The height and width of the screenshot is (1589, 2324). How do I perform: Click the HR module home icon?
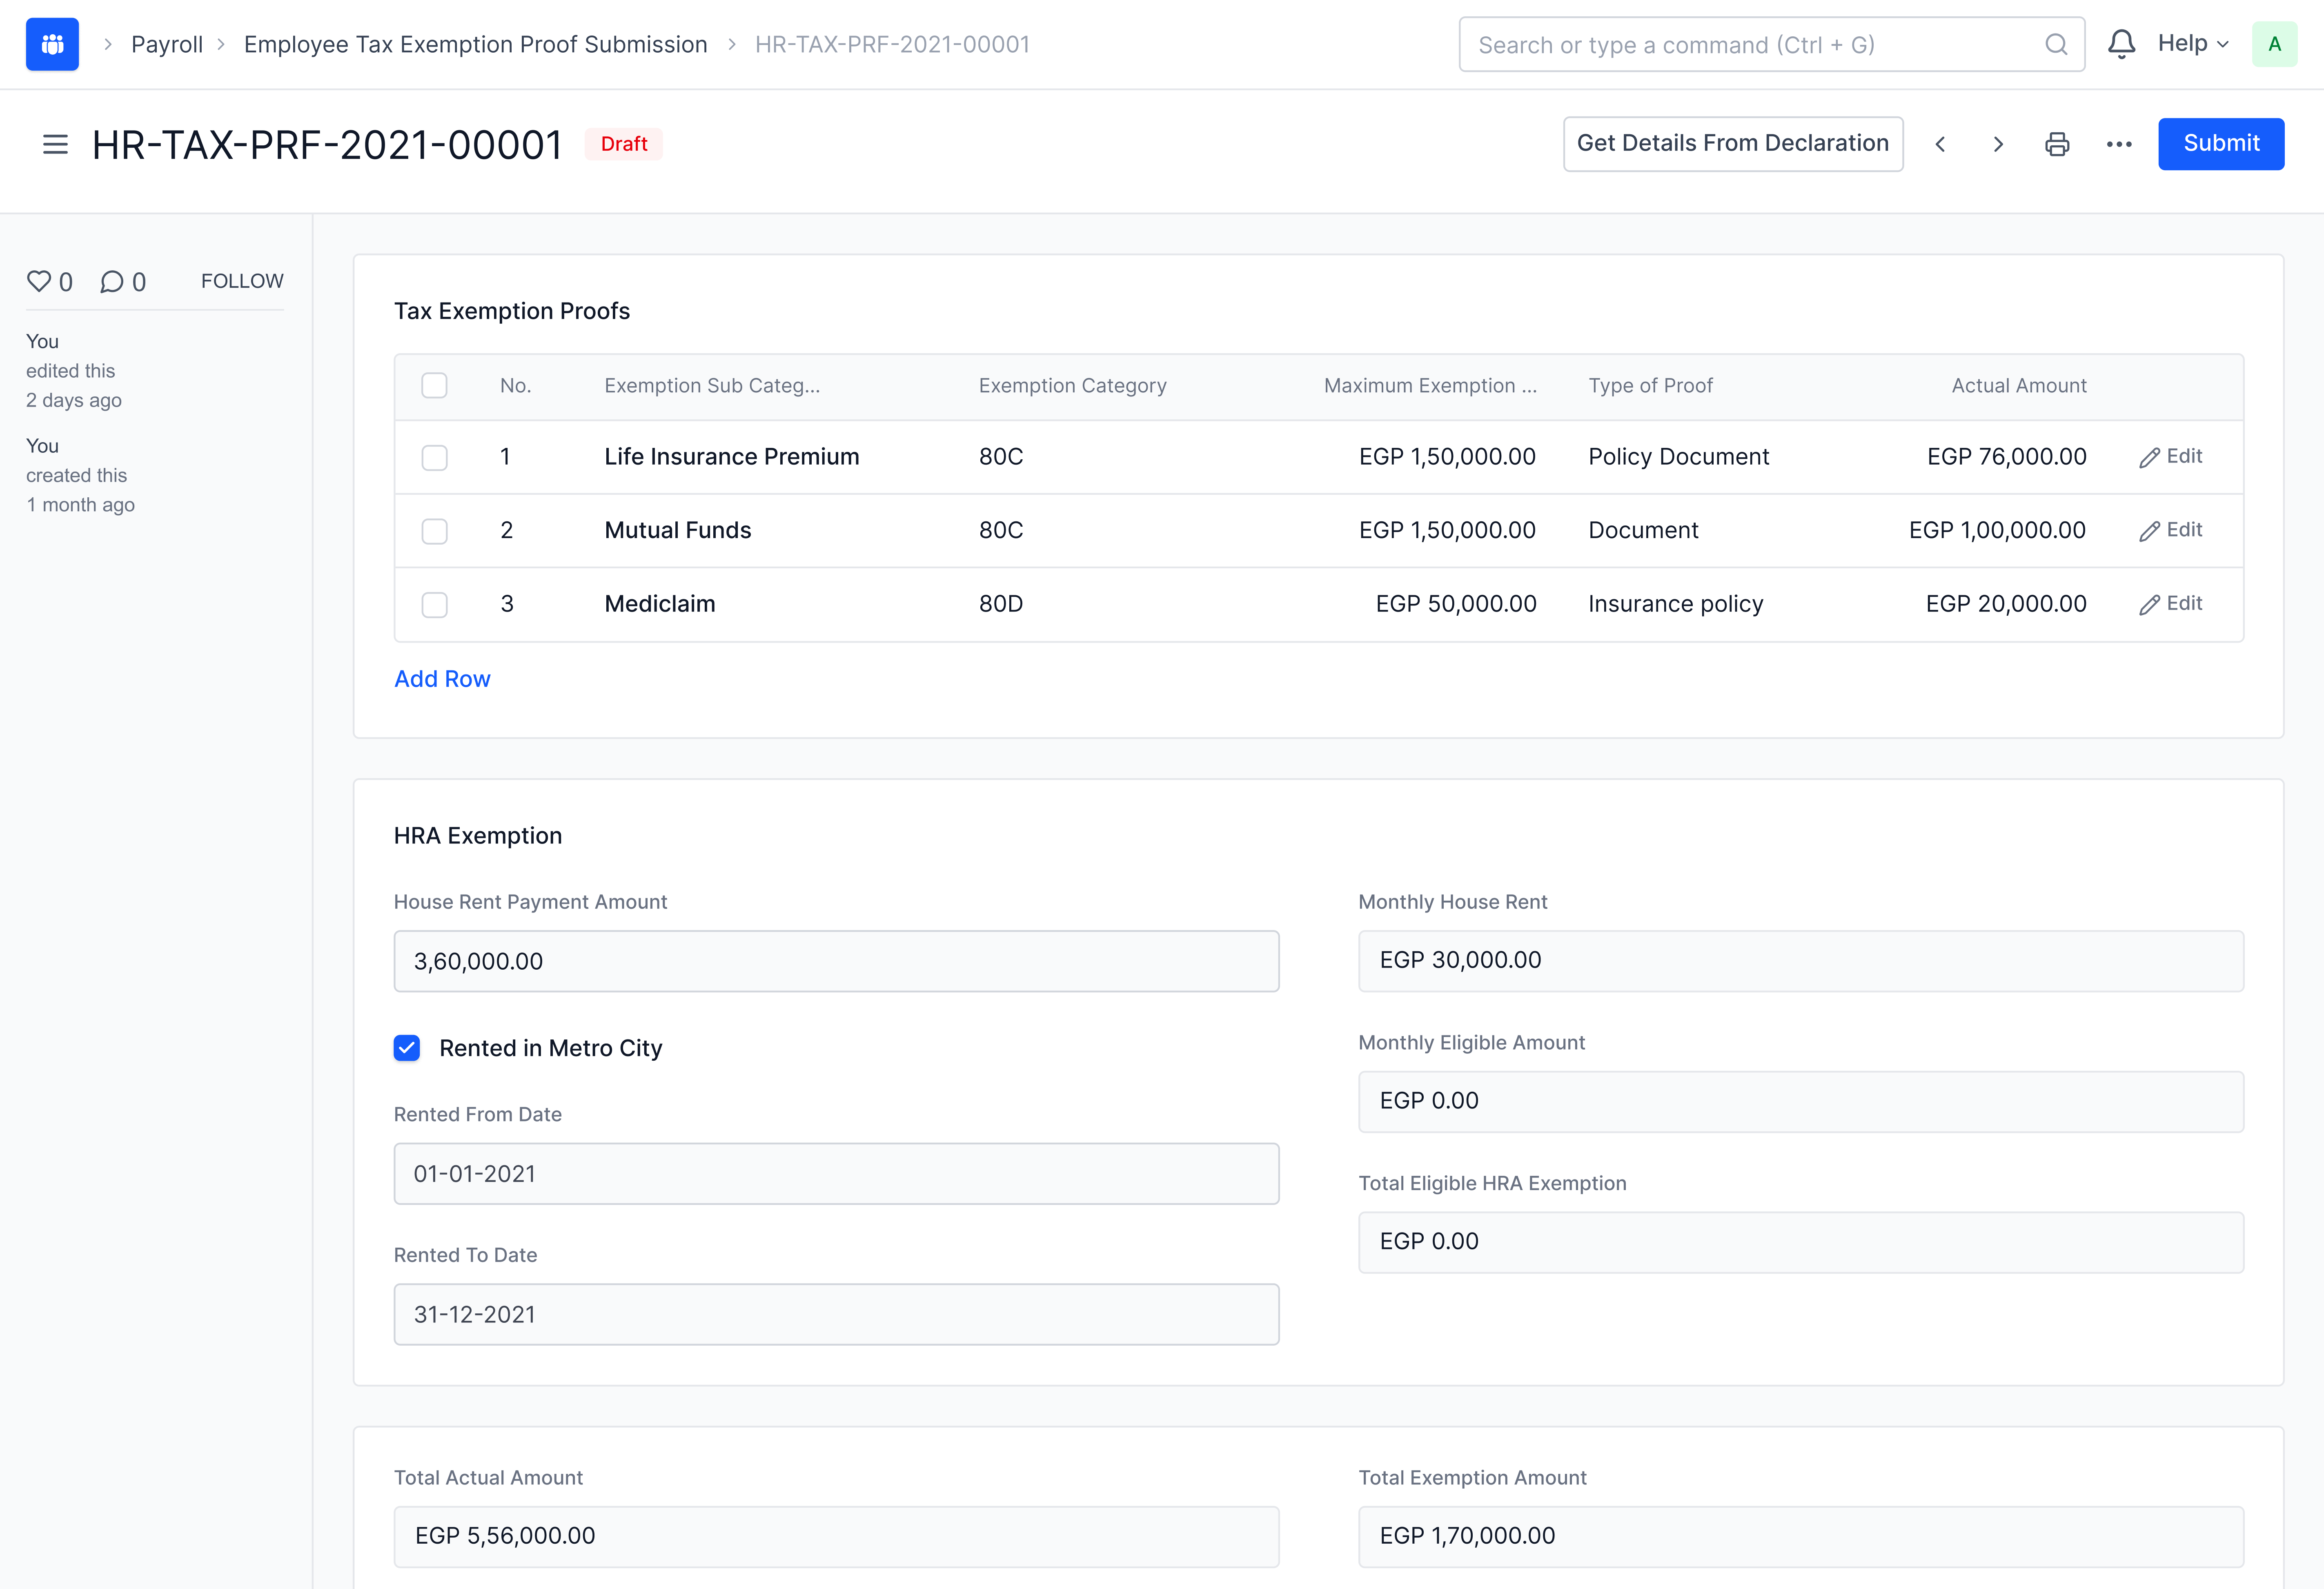pyautogui.click(x=52, y=44)
